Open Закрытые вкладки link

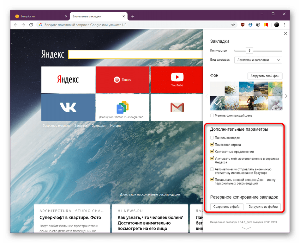[56, 126]
